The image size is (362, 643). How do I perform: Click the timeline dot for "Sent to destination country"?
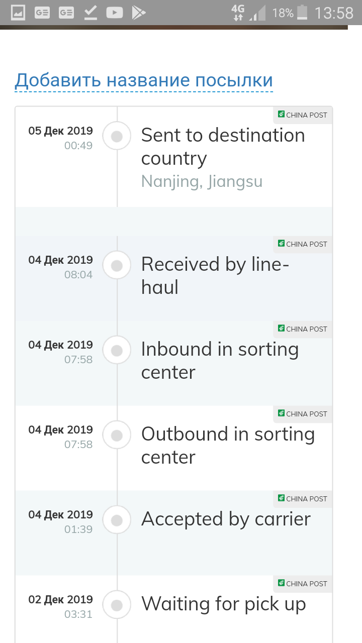pyautogui.click(x=117, y=136)
